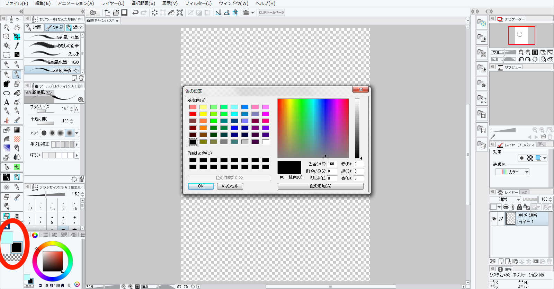This screenshot has width=554, height=289.
Task: Expand the 手ブレ補正 options arrow
Action: pos(77,144)
